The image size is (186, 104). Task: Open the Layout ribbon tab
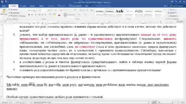41,6
